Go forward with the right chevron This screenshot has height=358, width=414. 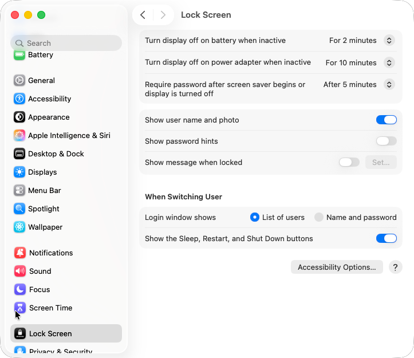pos(163,15)
